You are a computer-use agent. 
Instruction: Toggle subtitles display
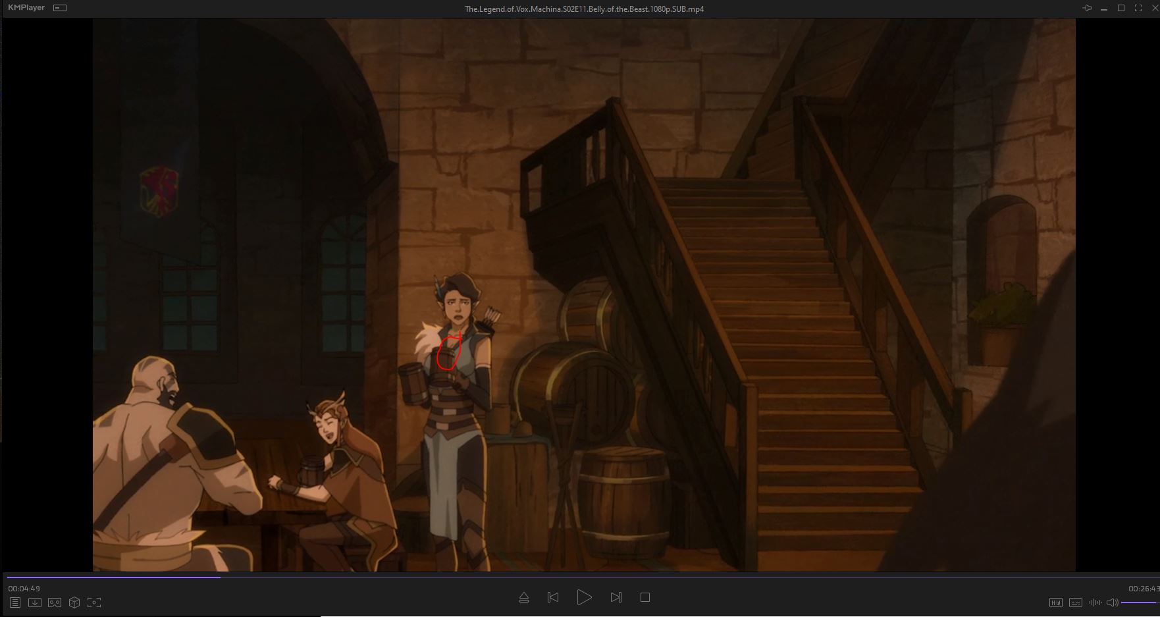(x=1076, y=603)
